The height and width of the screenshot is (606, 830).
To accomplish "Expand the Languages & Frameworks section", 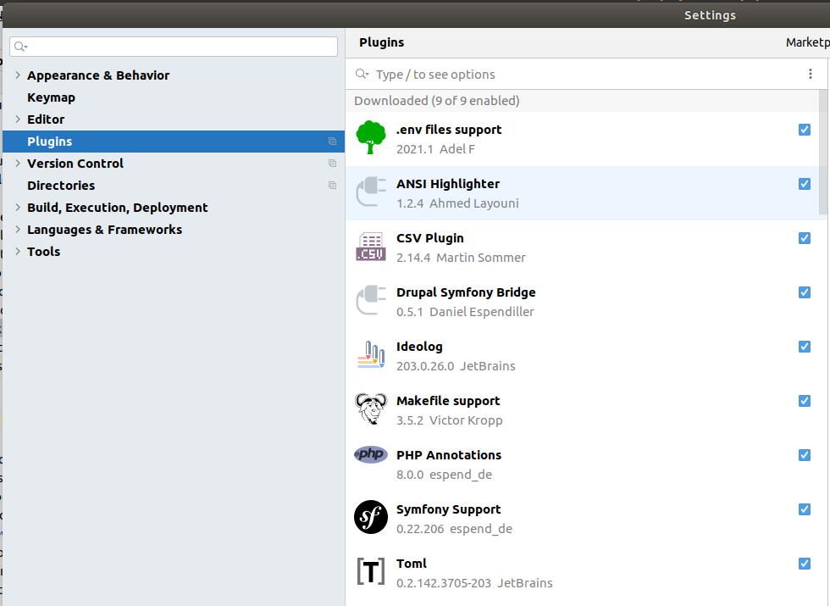I will (x=18, y=230).
